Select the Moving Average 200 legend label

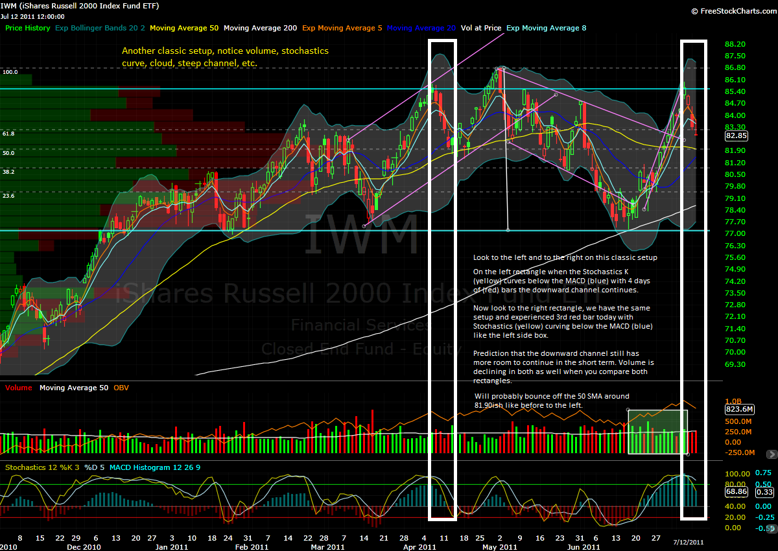click(260, 28)
